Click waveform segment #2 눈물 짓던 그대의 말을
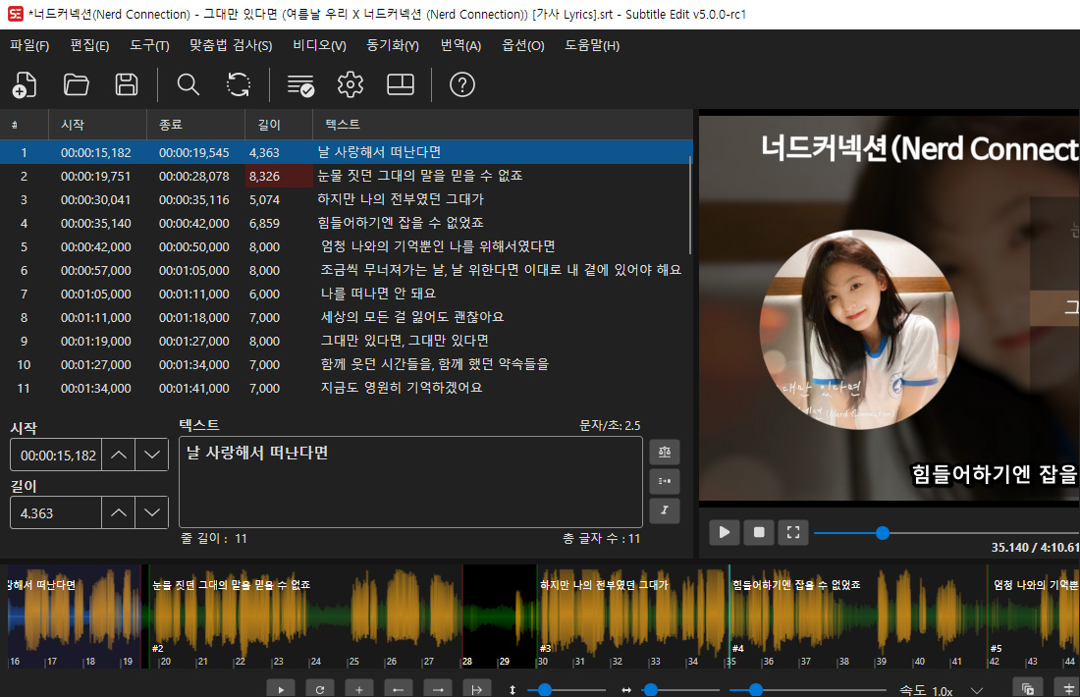This screenshot has width=1080, height=697. [305, 617]
